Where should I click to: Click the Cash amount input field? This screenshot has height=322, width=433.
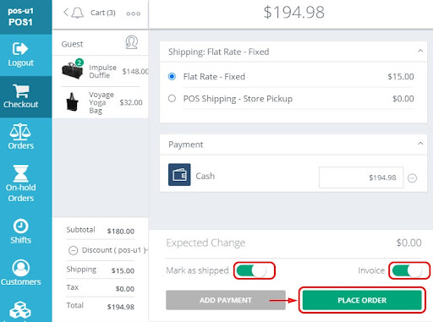pyautogui.click(x=361, y=177)
